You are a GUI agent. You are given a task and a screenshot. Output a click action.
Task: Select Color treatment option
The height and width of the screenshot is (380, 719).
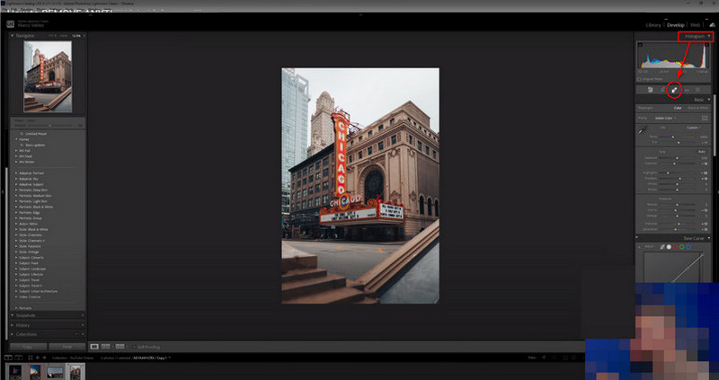click(678, 108)
